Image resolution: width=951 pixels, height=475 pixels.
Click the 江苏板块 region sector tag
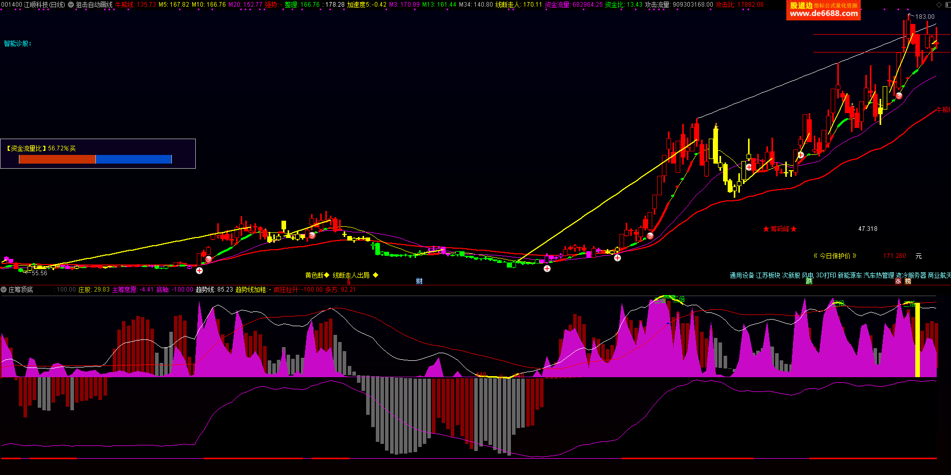[x=768, y=275]
